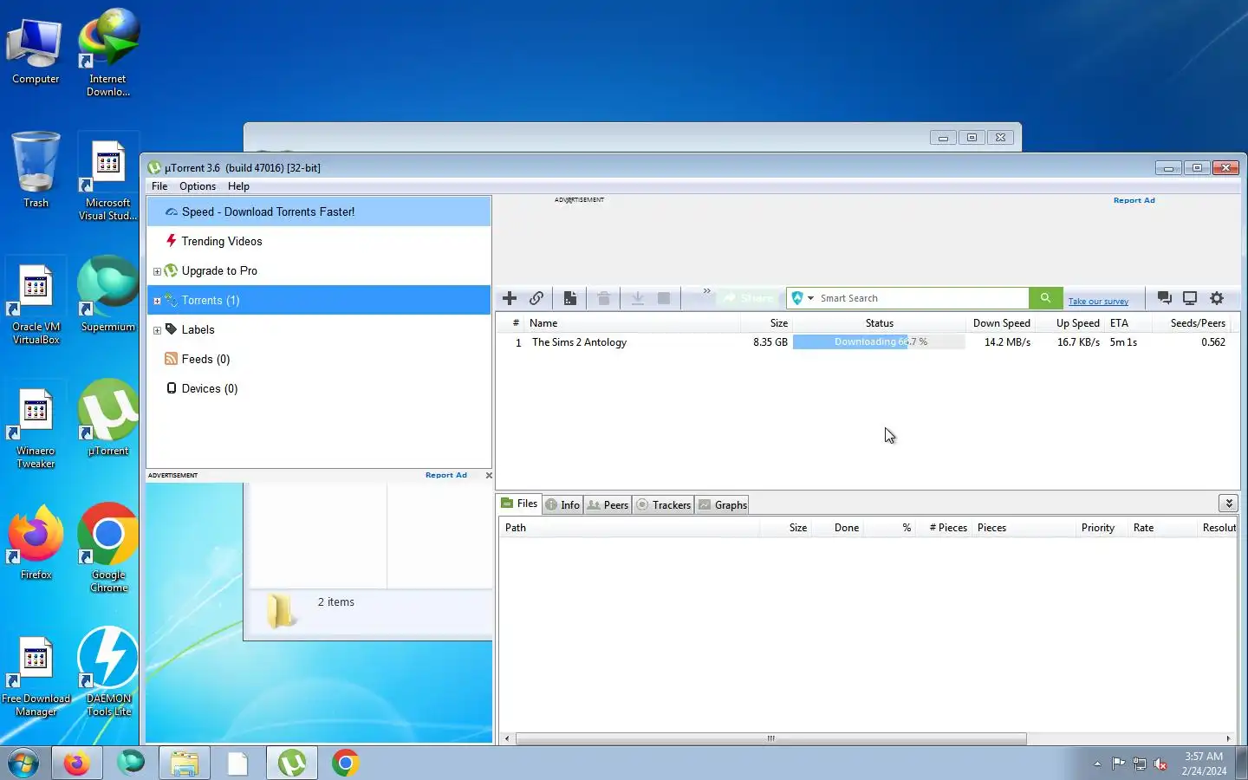This screenshot has width=1248, height=780.
Task: Click the faded Share button
Action: click(x=750, y=298)
